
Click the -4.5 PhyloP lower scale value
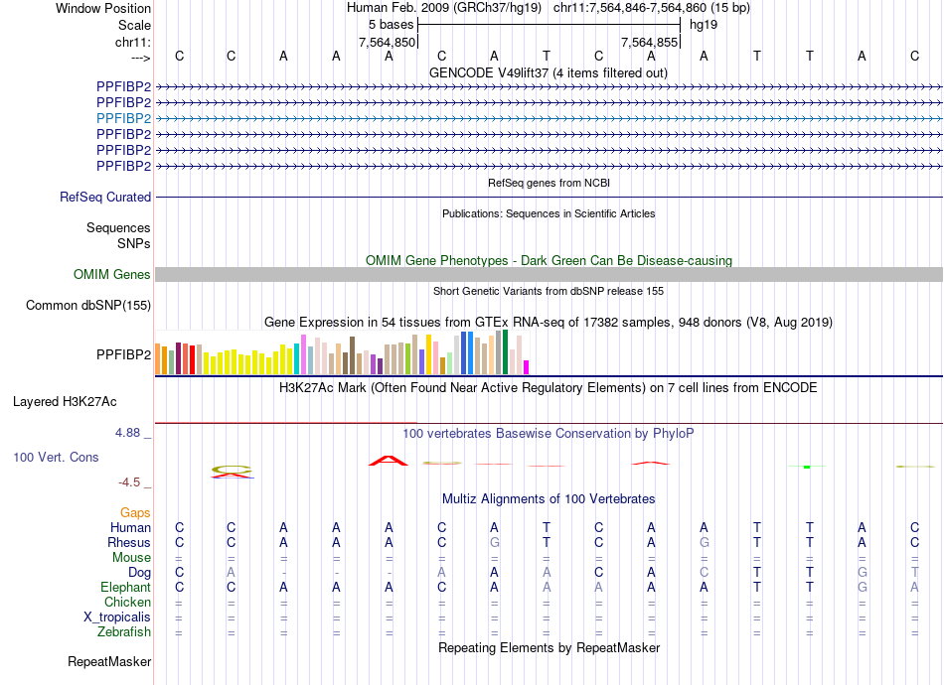[129, 482]
